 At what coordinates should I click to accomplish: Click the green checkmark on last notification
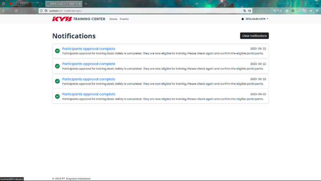[x=57, y=96]
